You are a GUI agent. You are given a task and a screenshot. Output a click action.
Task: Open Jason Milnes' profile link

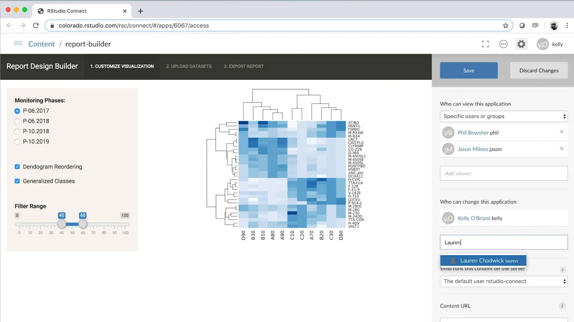(473, 149)
